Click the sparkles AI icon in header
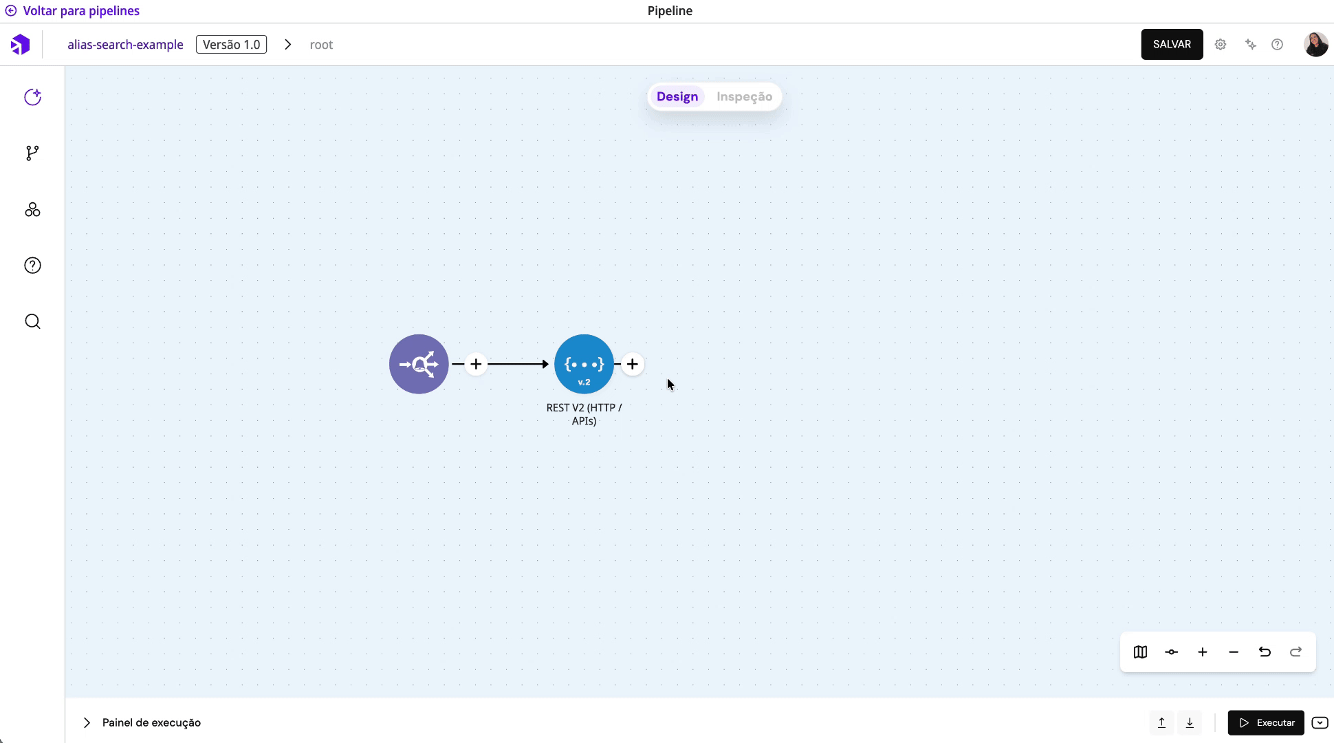The image size is (1334, 743). tap(1251, 45)
